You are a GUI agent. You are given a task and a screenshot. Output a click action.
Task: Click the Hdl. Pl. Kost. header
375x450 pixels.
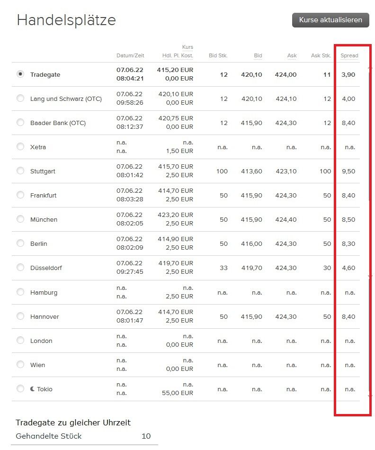[x=178, y=55]
